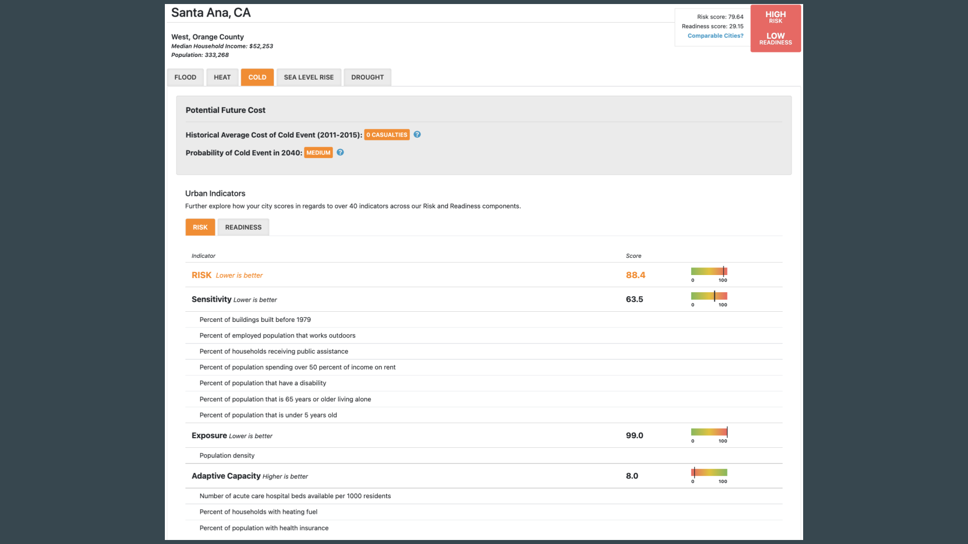Viewport: 968px width, 544px height.
Task: Click the SEA LEVEL RISE tab
Action: [x=309, y=77]
